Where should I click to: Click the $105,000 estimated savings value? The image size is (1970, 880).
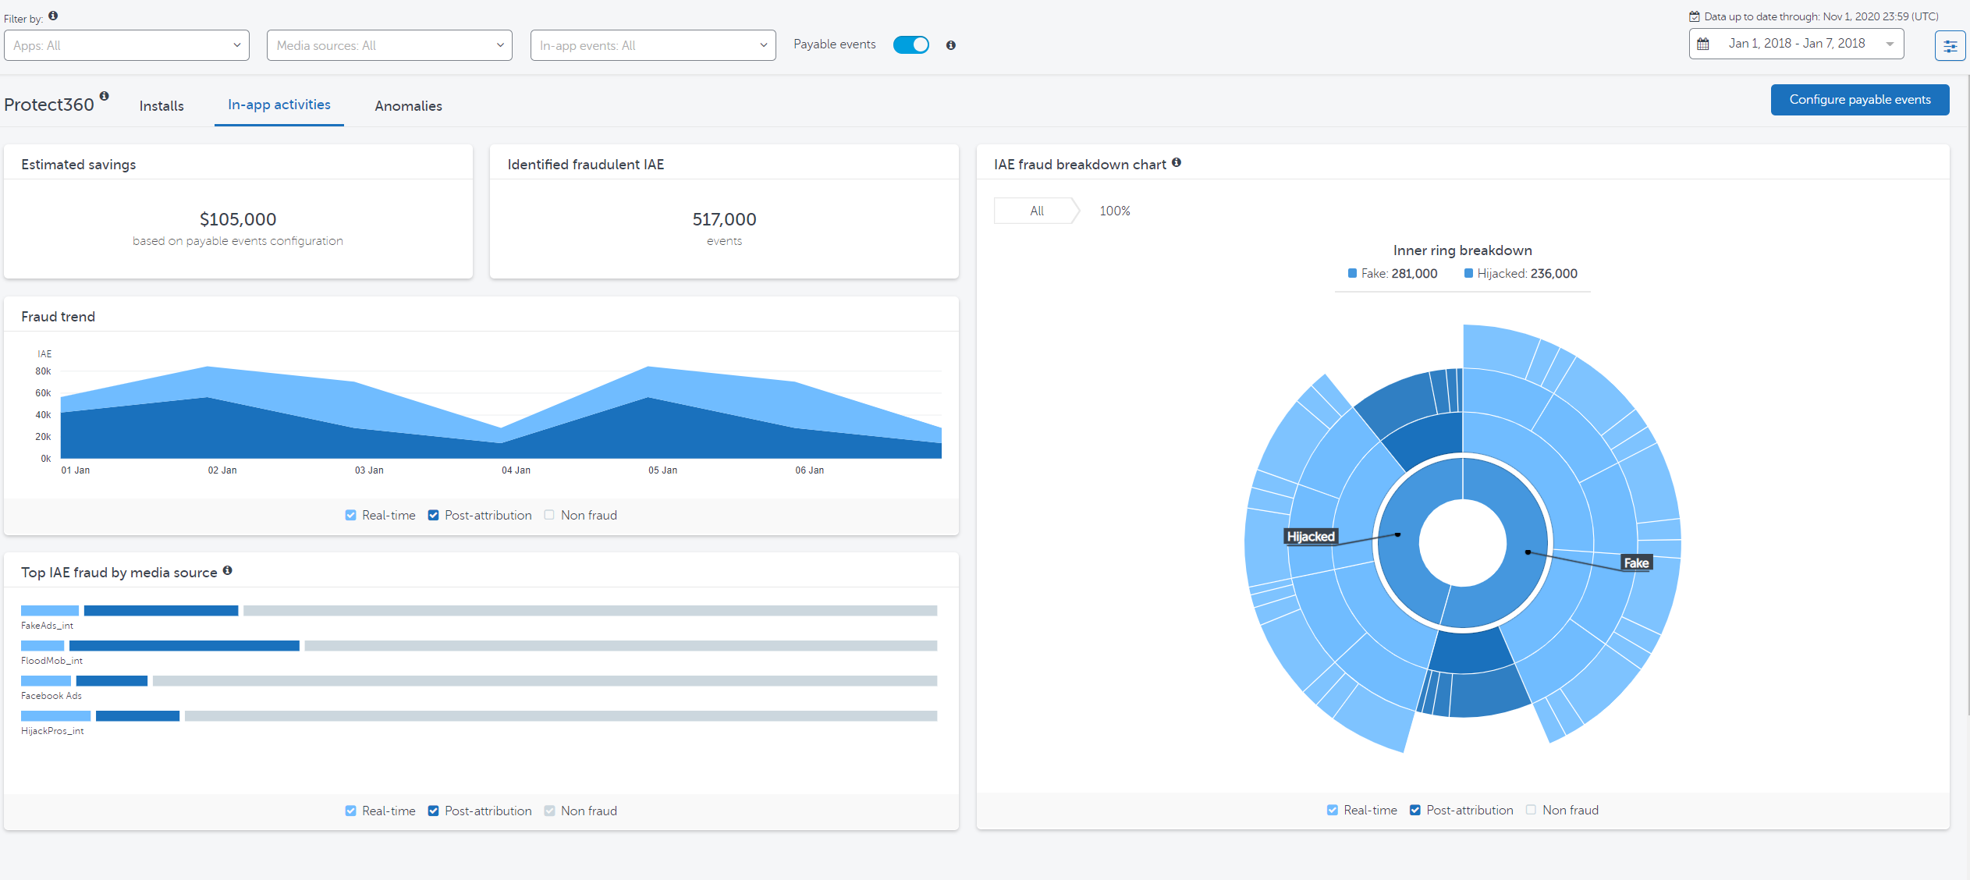coord(238,219)
